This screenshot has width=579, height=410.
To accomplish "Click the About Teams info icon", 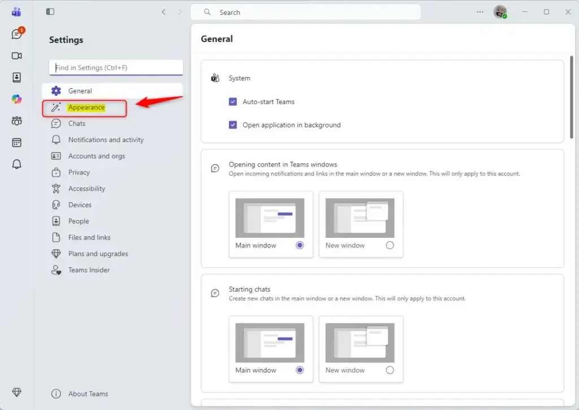I will pyautogui.click(x=56, y=394).
